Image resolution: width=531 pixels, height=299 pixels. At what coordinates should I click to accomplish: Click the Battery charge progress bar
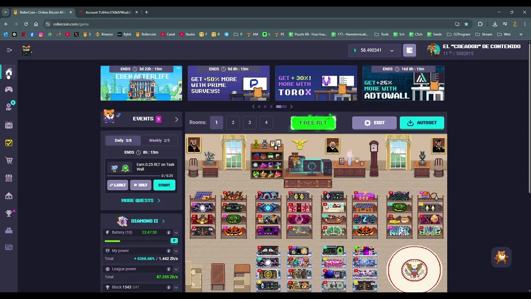pyautogui.click(x=137, y=241)
